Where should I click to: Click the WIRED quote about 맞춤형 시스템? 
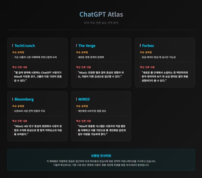(x=102, y=130)
